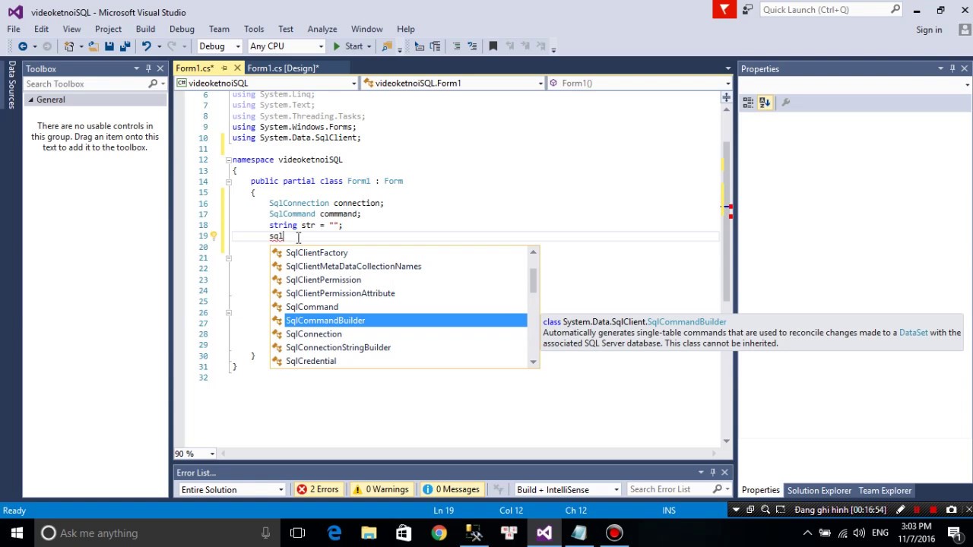
Task: Click the recorder pencil draw icon
Action: point(901,510)
